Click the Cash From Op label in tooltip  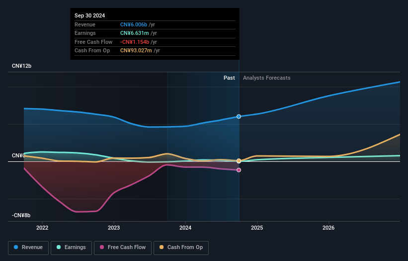[x=92, y=51]
